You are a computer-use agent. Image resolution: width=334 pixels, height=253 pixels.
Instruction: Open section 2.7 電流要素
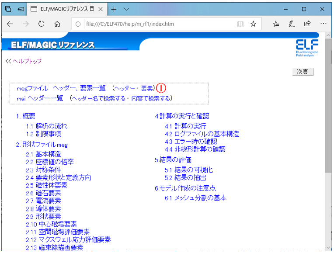43,201
